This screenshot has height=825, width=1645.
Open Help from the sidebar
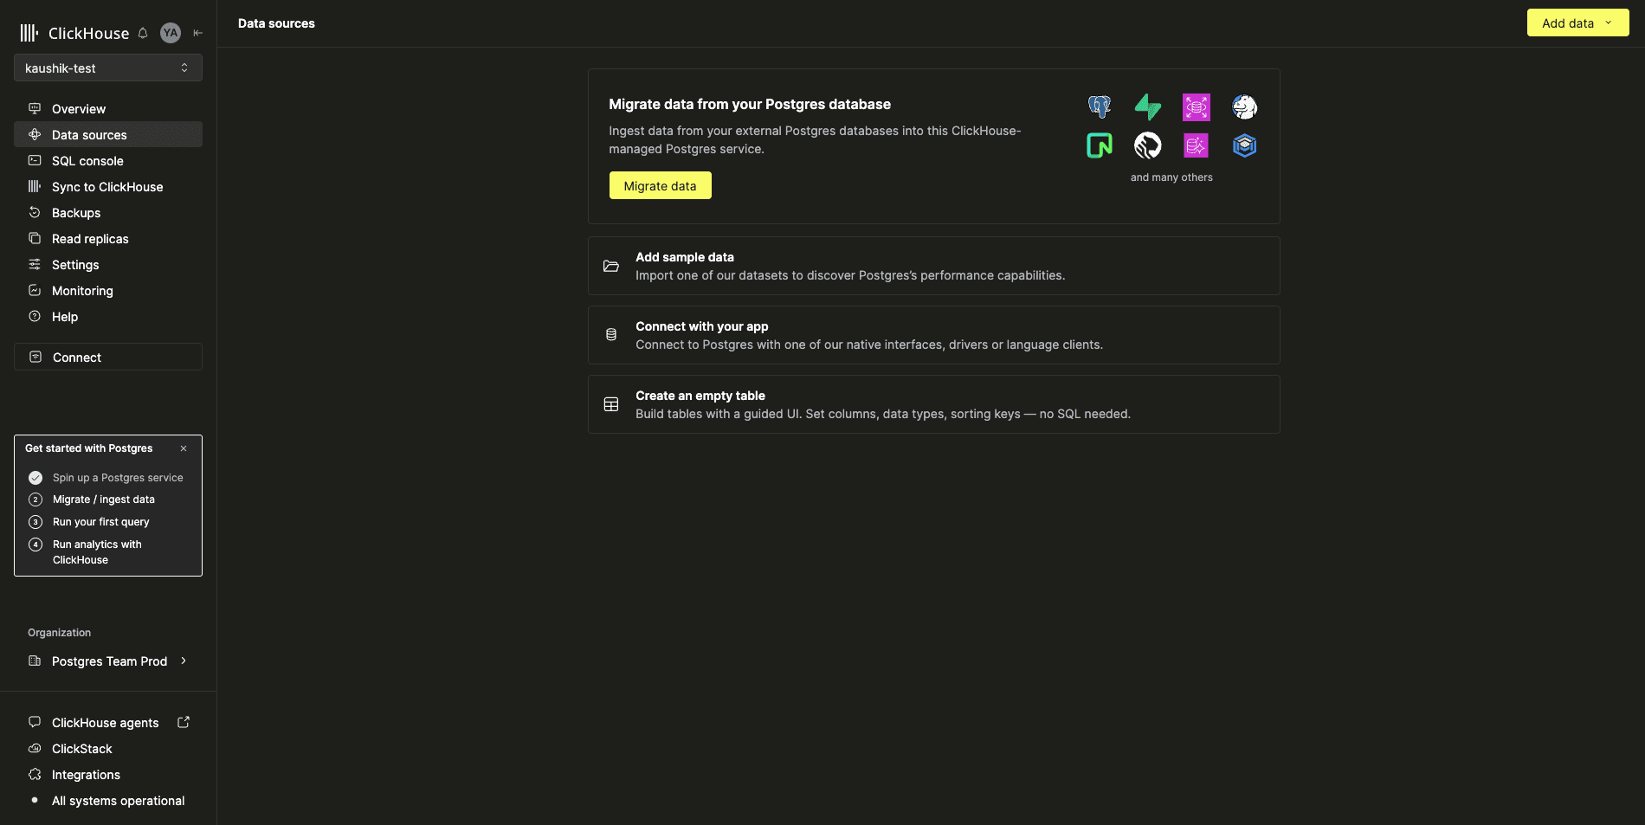click(x=108, y=317)
